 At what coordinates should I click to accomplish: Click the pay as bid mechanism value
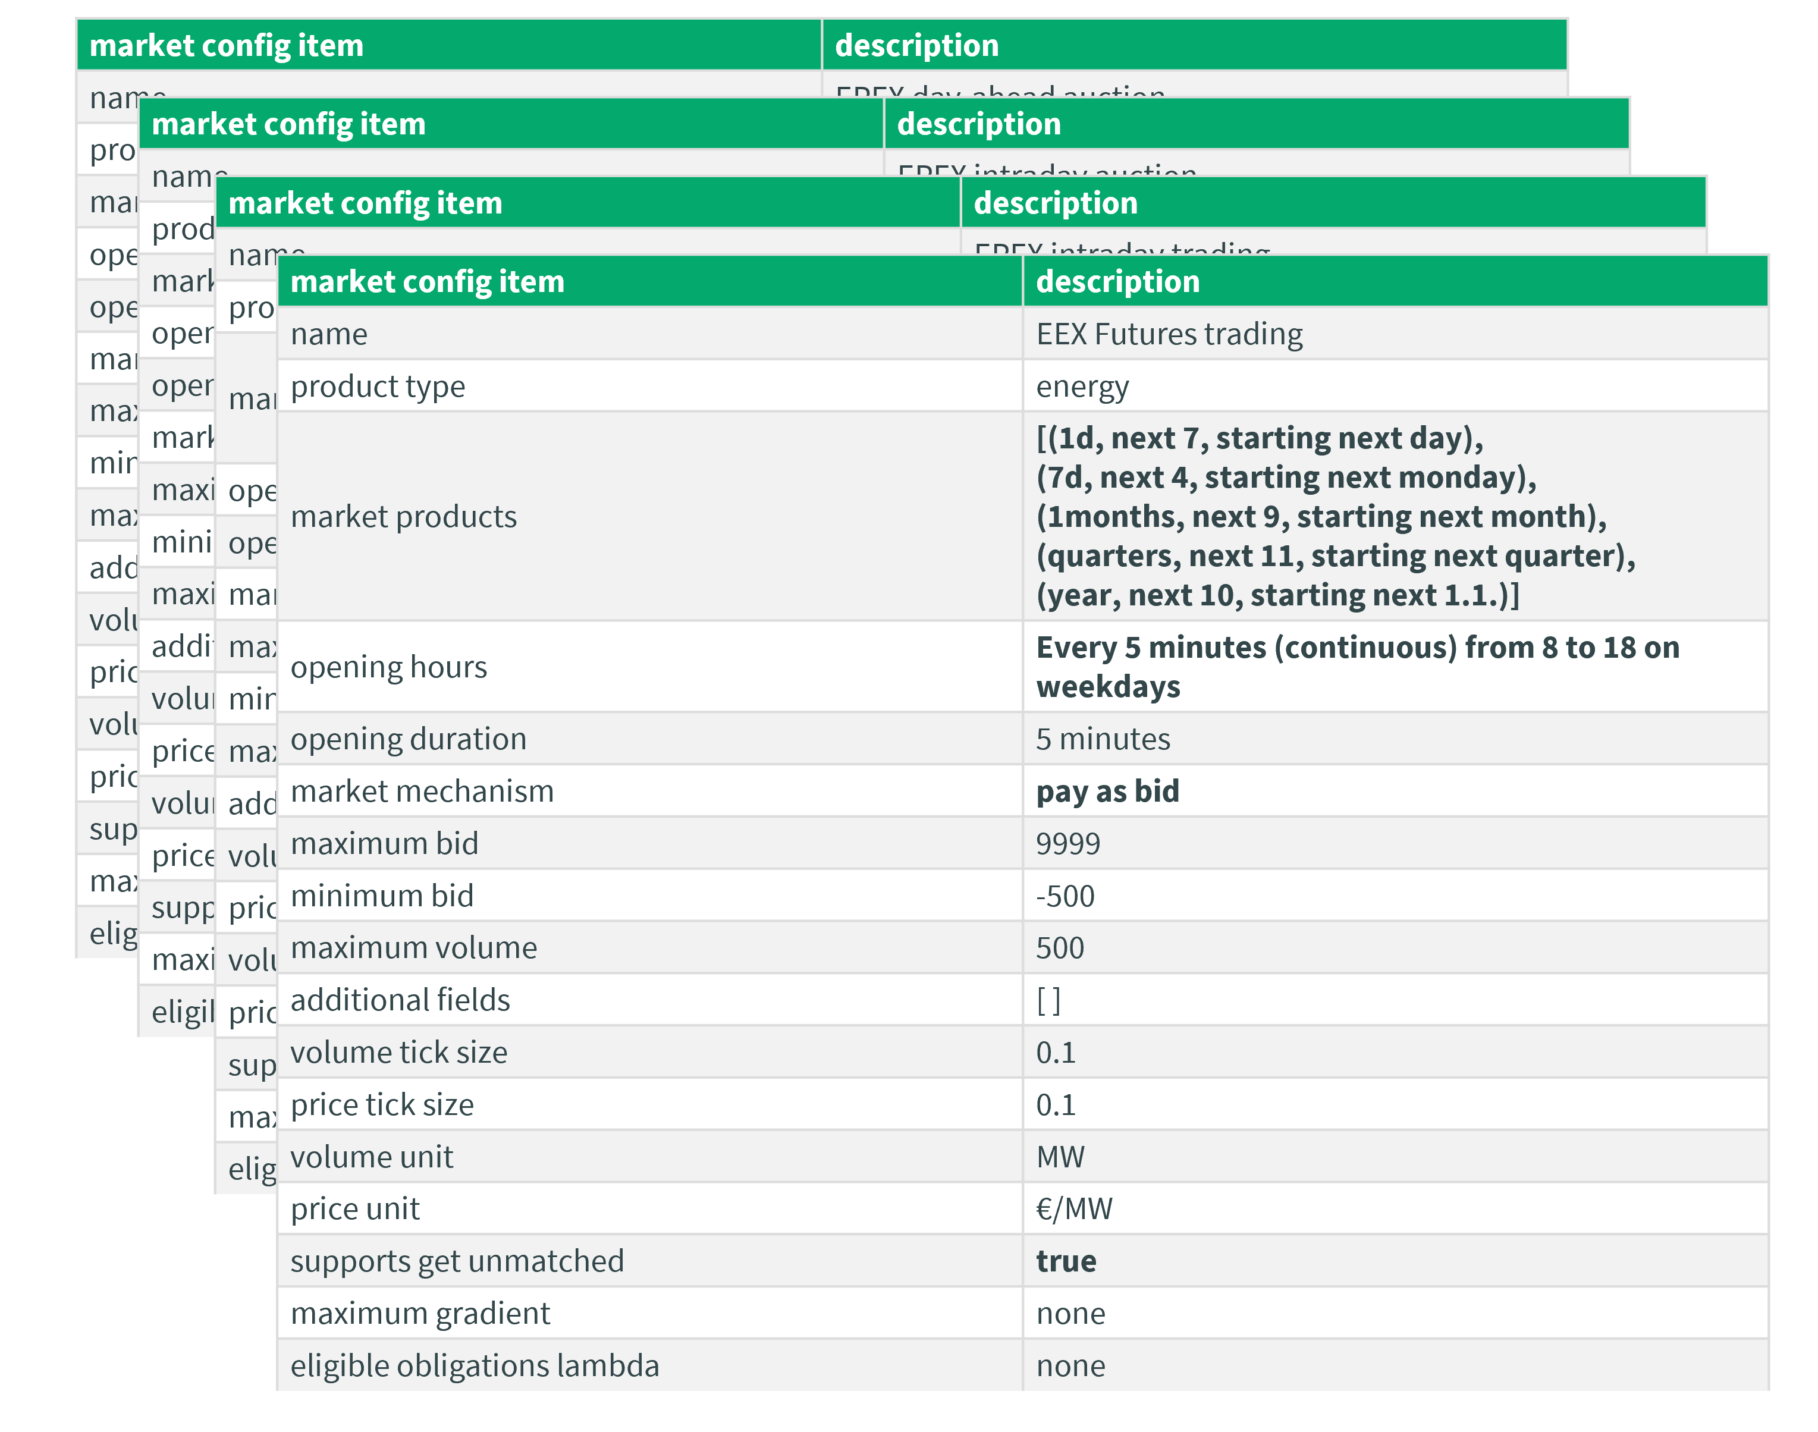[1107, 792]
